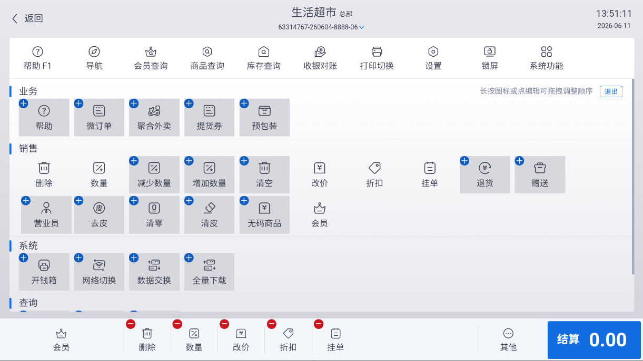
Task: Click the 清零 tile
Action: [154, 215]
